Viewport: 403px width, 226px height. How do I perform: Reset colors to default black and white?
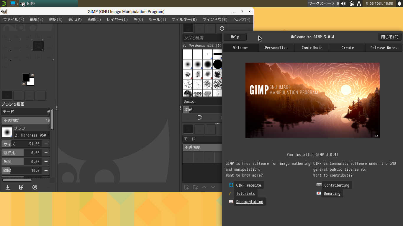[x=24, y=84]
